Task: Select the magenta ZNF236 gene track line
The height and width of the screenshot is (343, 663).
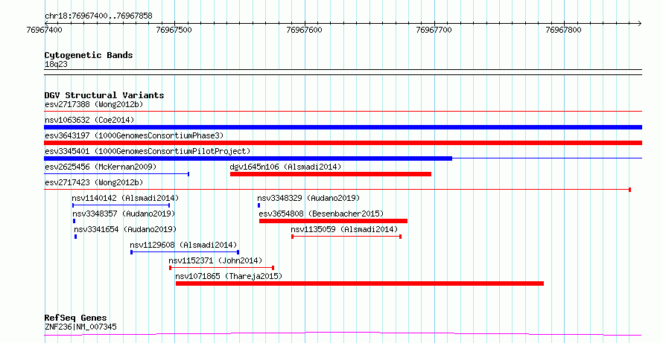Action: [343, 334]
